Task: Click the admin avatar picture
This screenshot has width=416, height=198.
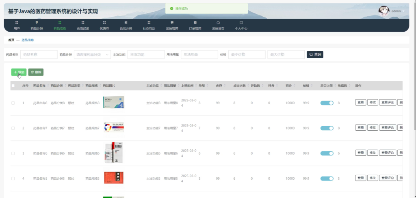Action: click(383, 11)
